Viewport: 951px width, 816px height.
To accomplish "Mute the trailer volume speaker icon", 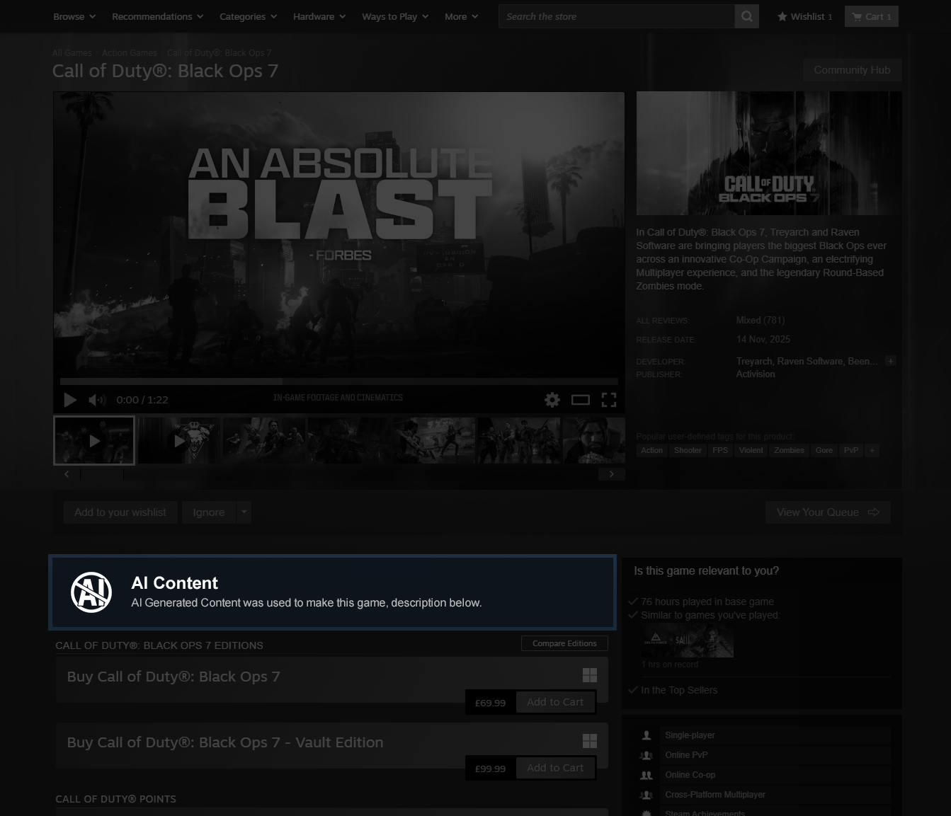I will tap(96, 400).
